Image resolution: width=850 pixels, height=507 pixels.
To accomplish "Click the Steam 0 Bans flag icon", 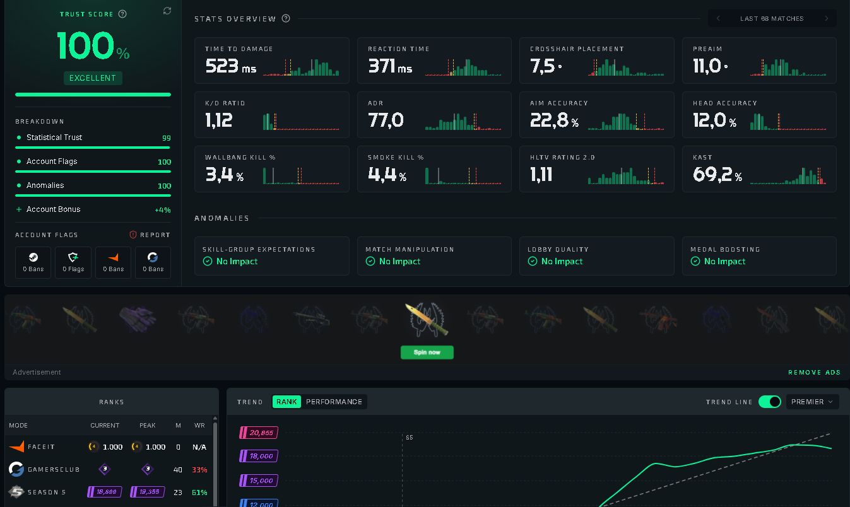I will click(33, 257).
